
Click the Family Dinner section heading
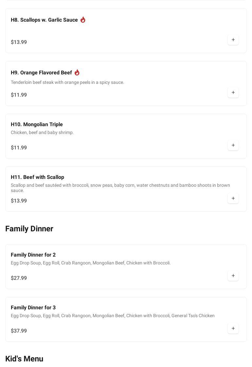(29, 229)
